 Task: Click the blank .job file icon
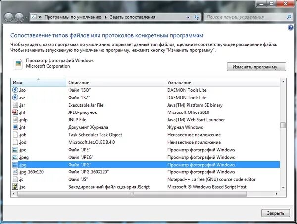[x=15, y=134]
